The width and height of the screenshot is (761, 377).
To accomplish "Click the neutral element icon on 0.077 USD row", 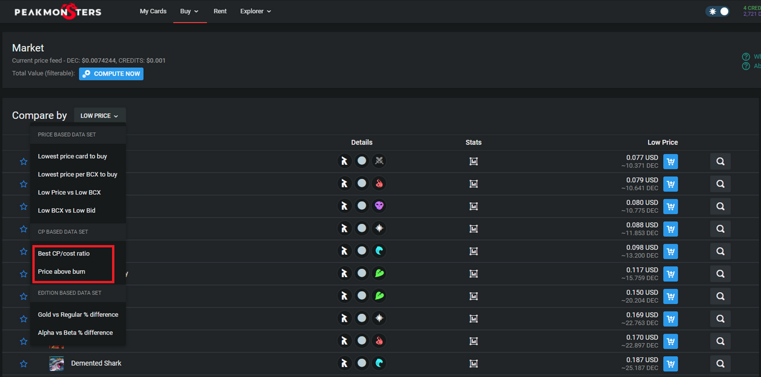I will click(379, 161).
